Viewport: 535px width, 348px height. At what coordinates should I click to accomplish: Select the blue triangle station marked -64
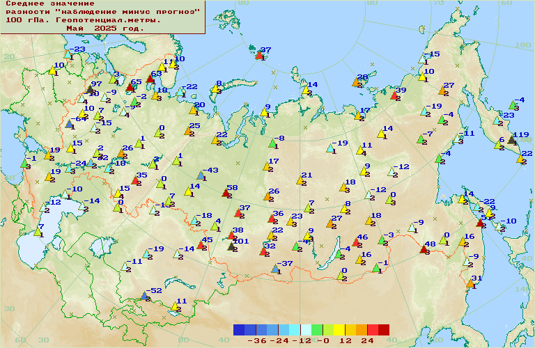tap(70, 124)
